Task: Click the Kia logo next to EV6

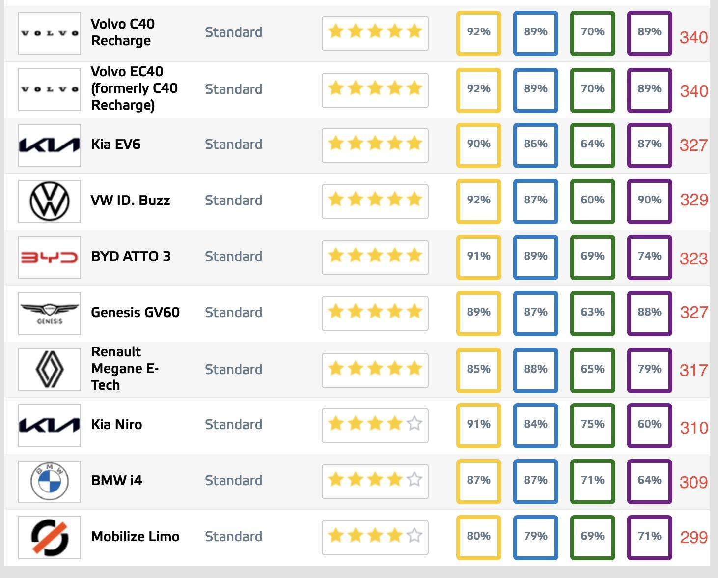Action: [50, 145]
